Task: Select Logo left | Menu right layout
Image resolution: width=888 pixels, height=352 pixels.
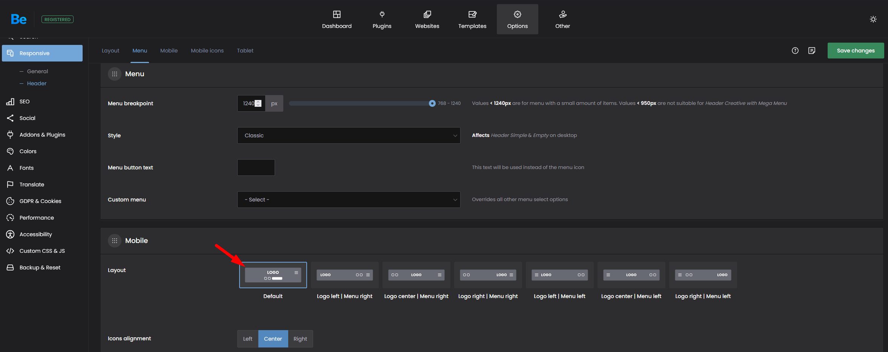Action: point(344,275)
